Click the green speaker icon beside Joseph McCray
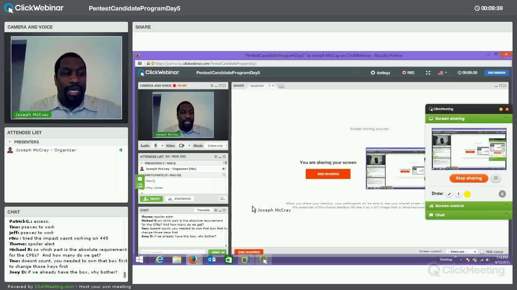Viewport: 517px width, 290px height. (120, 150)
